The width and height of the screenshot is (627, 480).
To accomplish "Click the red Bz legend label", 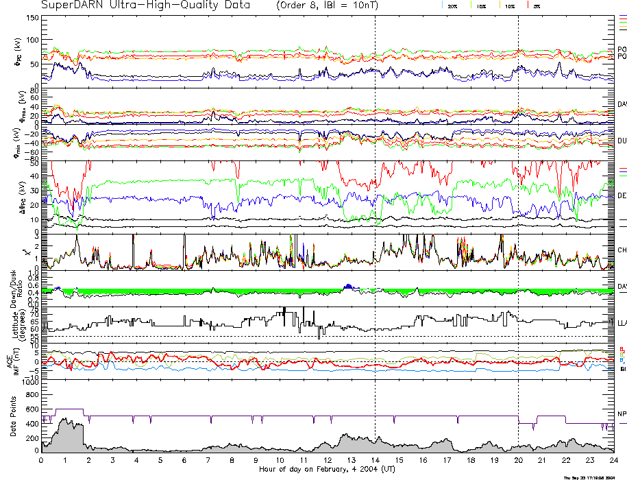I will [x=622, y=348].
